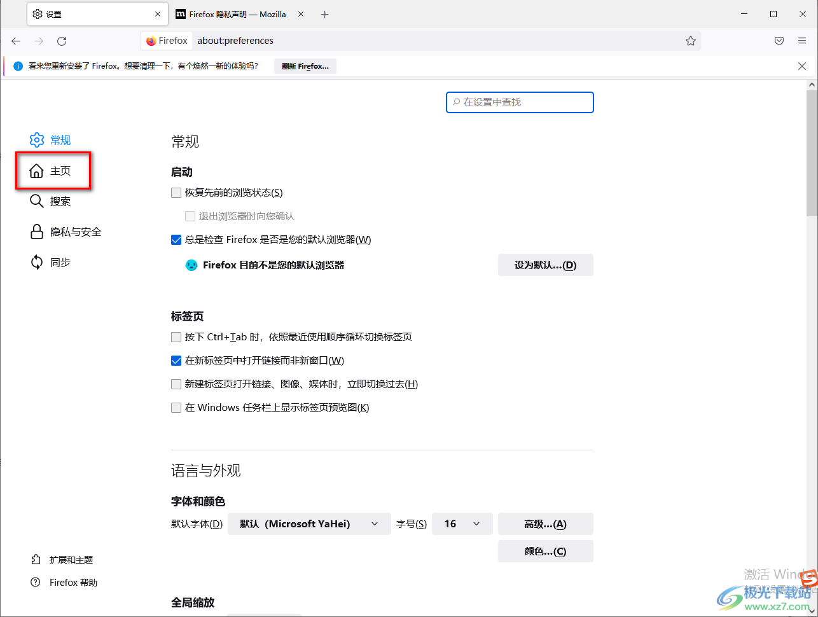Viewport: 818px width, 617px height.
Task: Bookmark this page with the star icon
Action: [691, 41]
